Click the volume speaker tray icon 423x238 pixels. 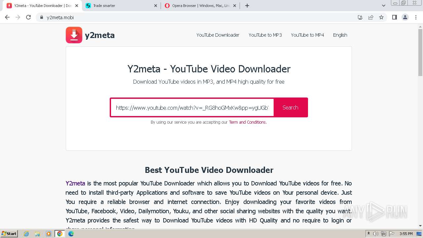tap(376, 234)
